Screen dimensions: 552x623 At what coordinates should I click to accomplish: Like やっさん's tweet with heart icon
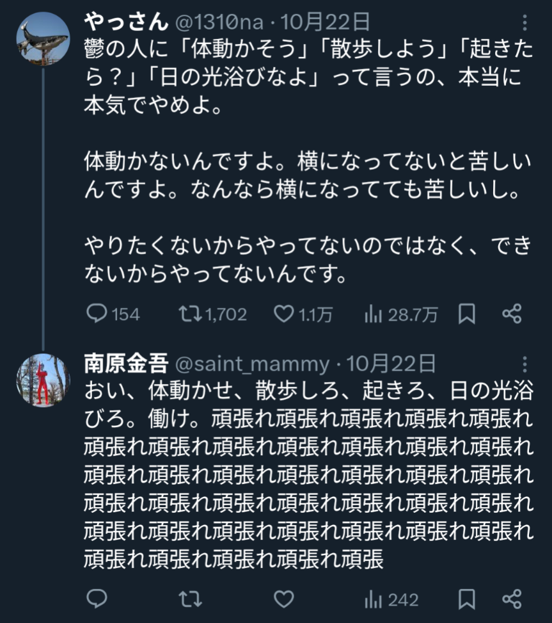click(283, 314)
